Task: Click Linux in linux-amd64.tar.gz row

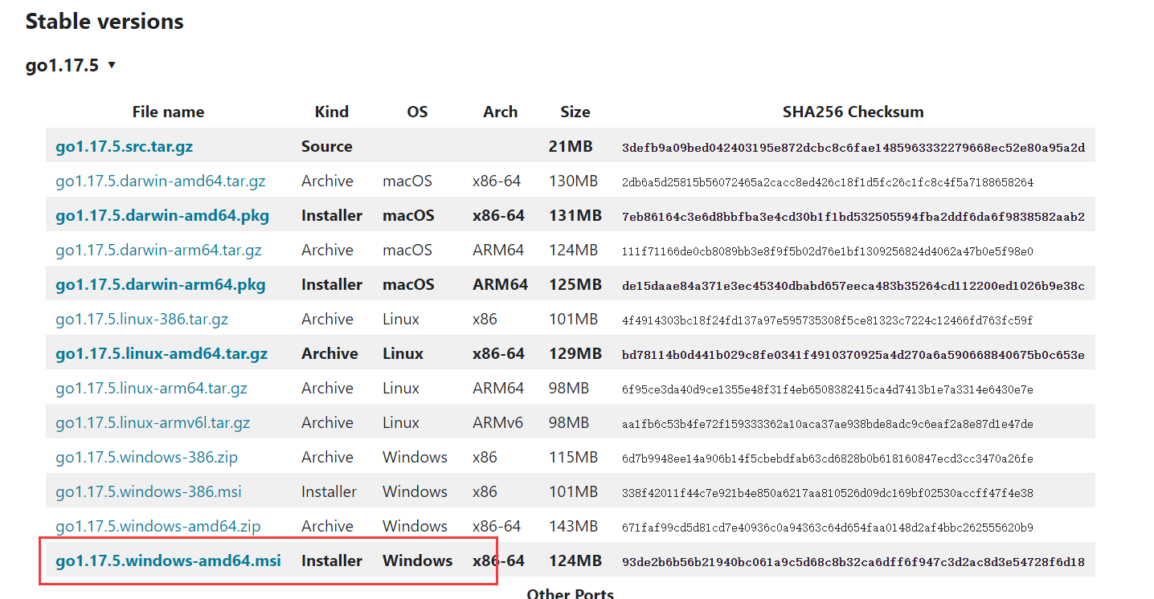Action: (x=403, y=354)
